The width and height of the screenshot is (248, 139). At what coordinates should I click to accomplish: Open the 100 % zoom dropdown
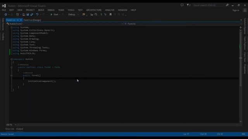coord(15,125)
